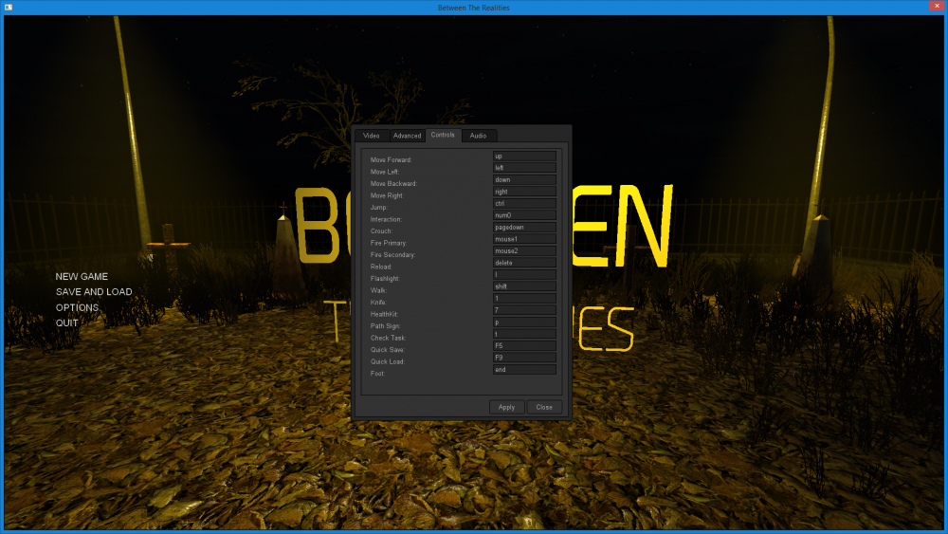948x534 pixels.
Task: Click the 'Path Sign:' label
Action: pos(385,326)
